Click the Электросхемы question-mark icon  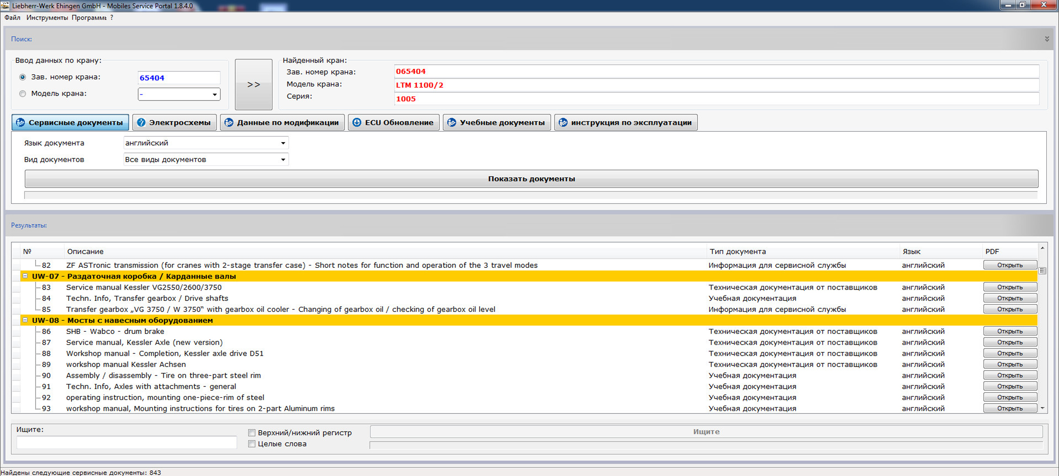pos(141,123)
